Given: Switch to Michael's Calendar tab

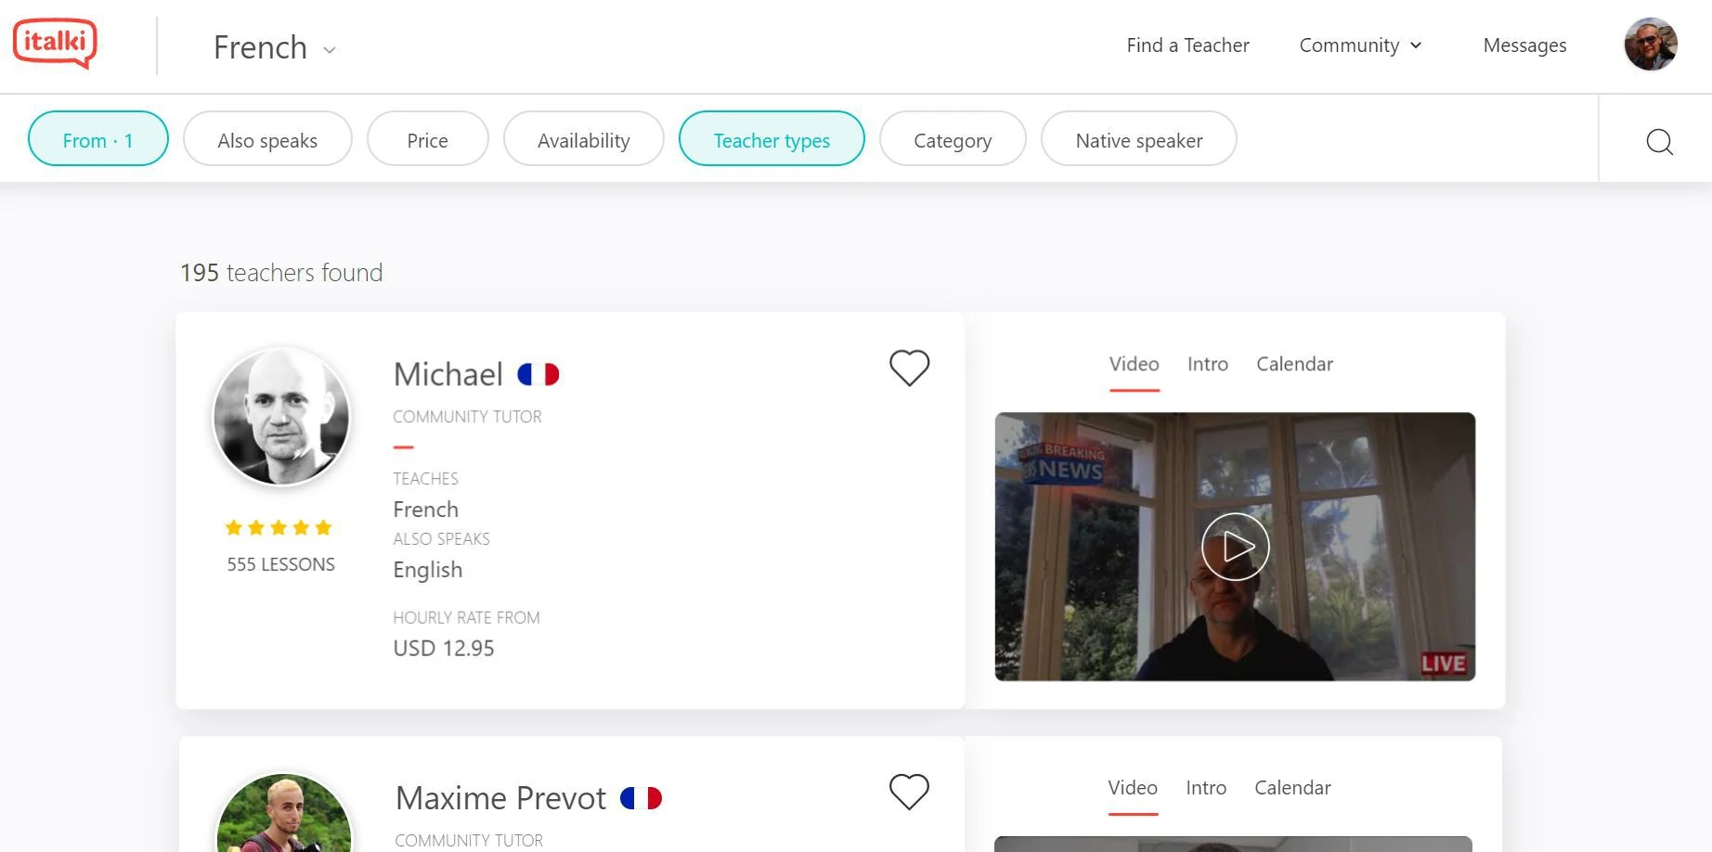Looking at the screenshot, I should click(x=1294, y=364).
